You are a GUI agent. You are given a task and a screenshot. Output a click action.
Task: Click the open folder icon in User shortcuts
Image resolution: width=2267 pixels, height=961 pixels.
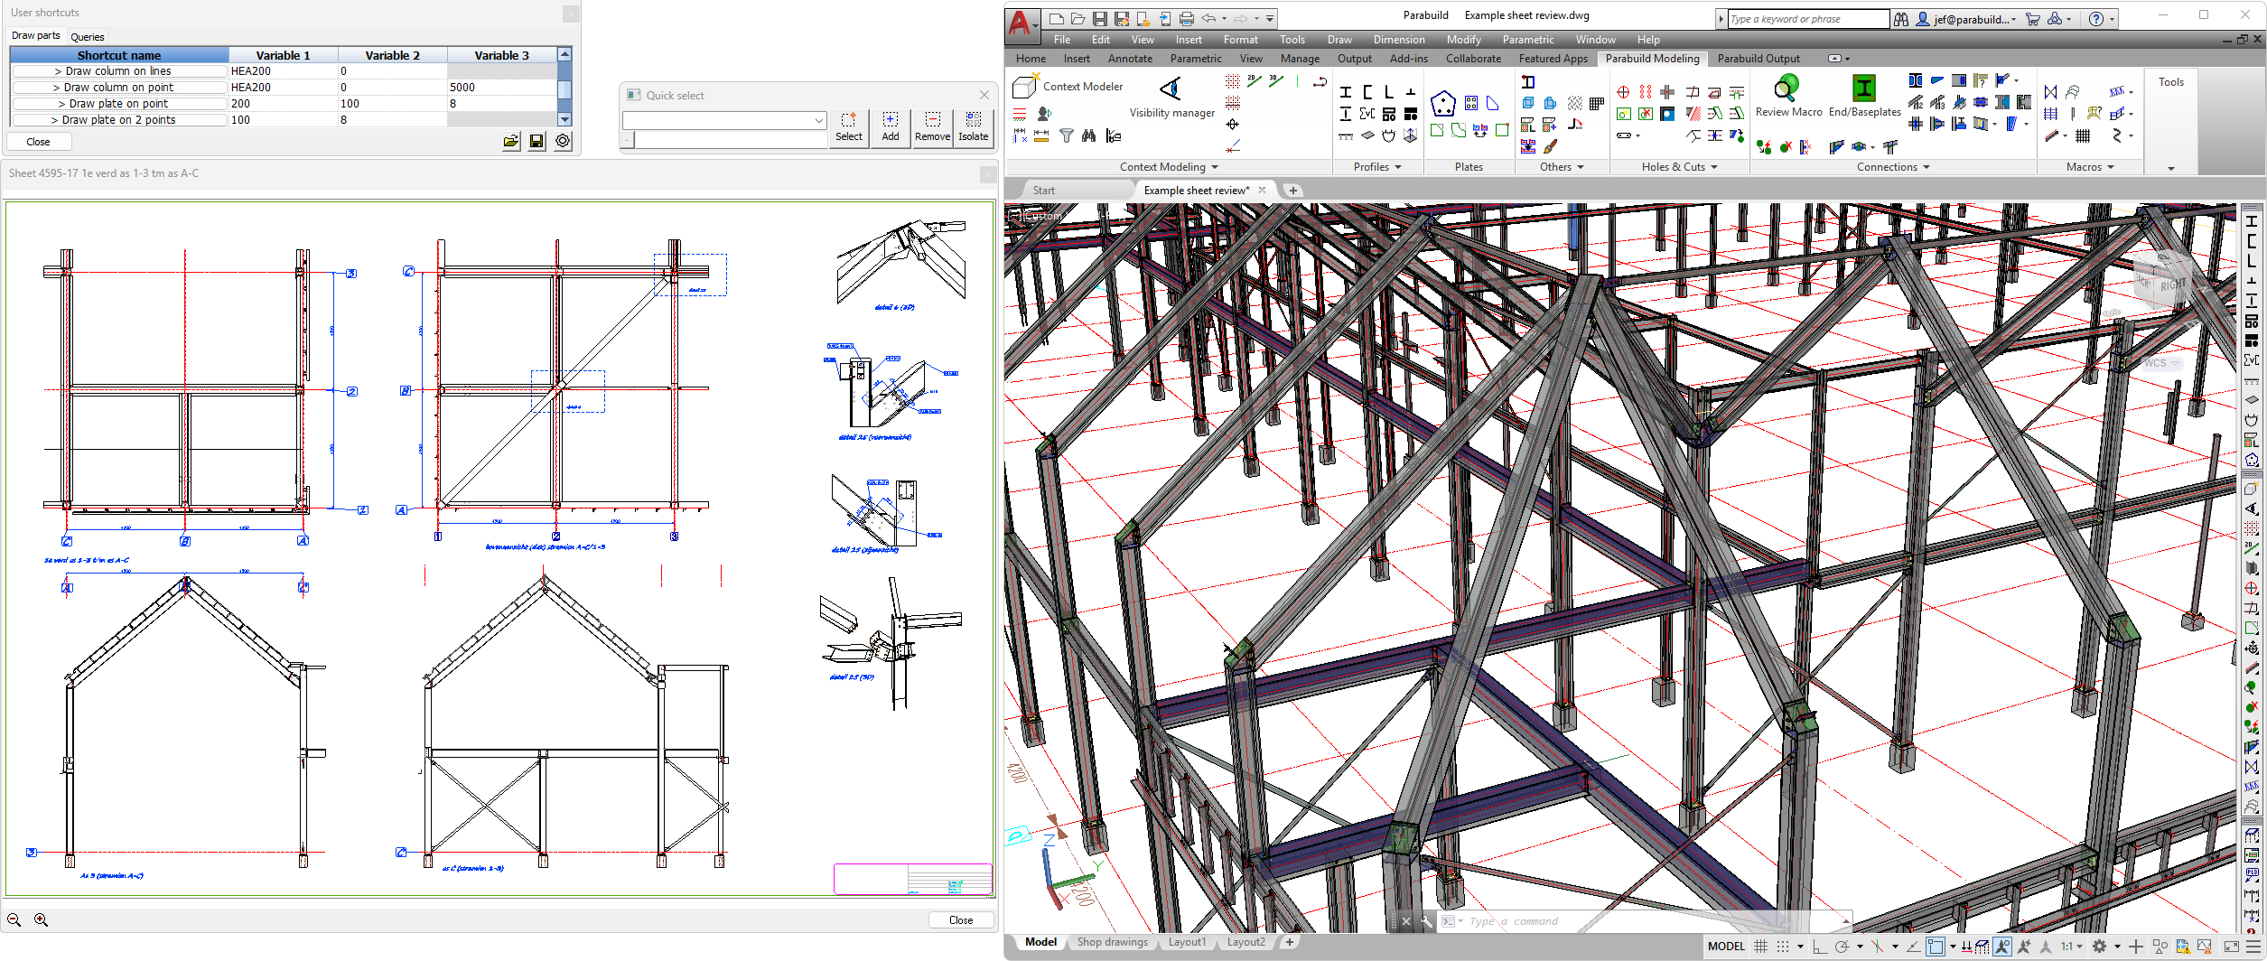click(x=511, y=142)
